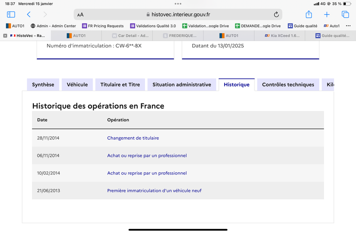Tap the battery 35 % indicator
The height and width of the screenshot is (233, 356).
(x=341, y=4)
